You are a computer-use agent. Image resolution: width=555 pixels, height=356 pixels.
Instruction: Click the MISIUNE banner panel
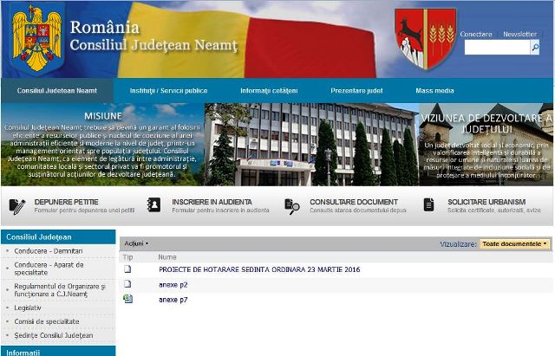(102, 145)
